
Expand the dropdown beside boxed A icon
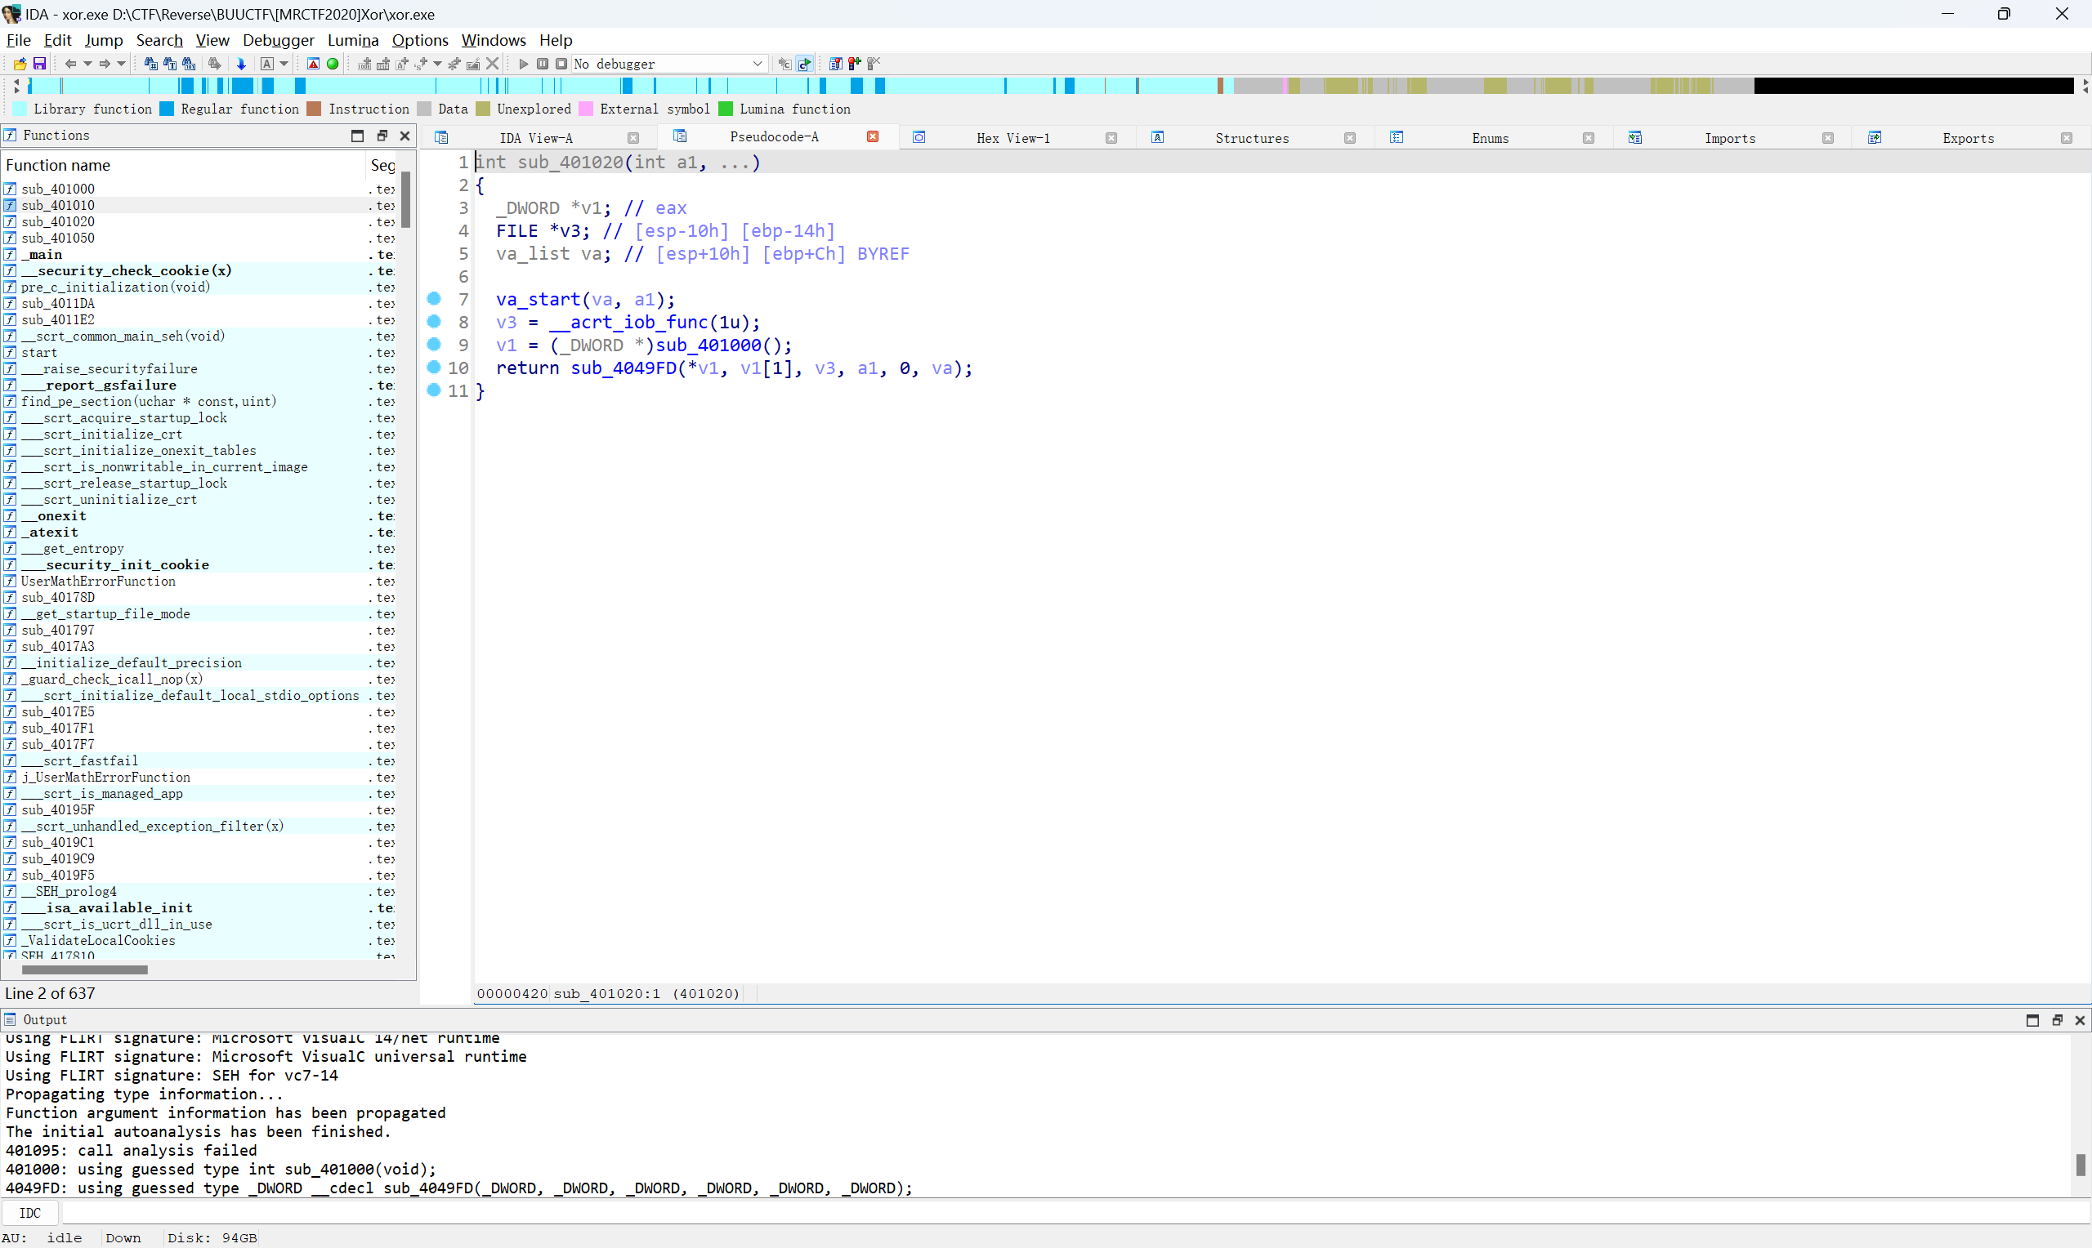[x=284, y=64]
